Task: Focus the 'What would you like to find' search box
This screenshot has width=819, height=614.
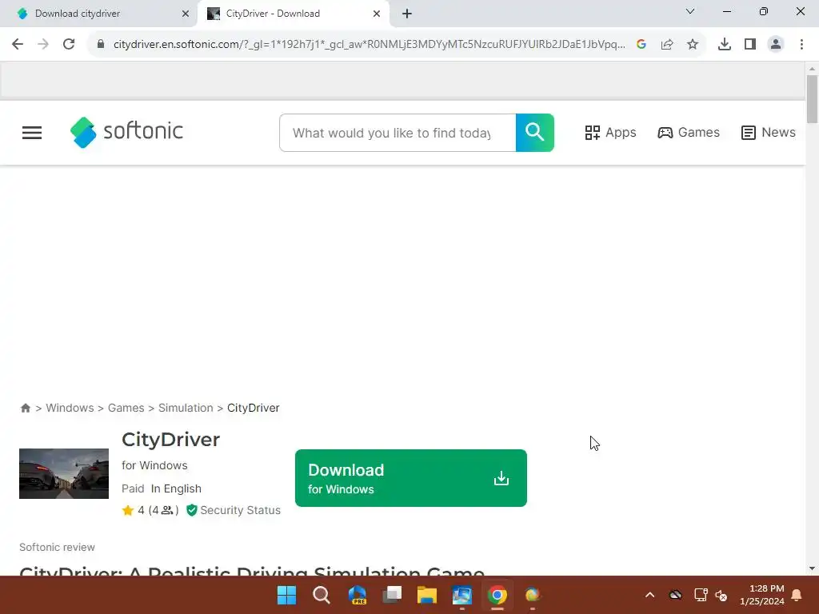Action: (x=398, y=133)
